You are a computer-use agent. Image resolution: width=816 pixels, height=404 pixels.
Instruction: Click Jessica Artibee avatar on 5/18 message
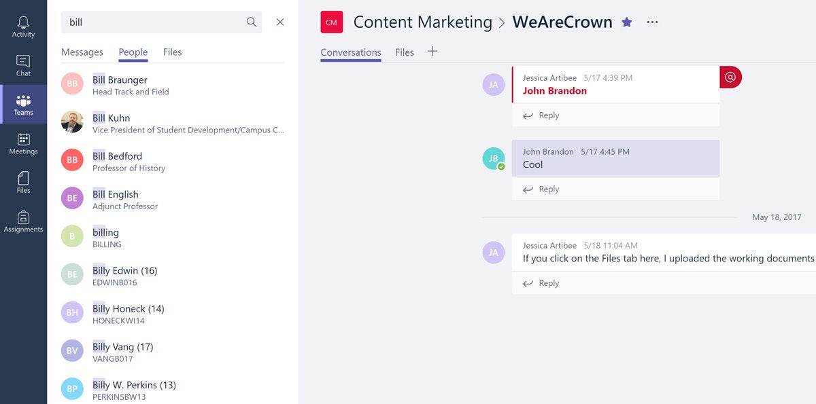494,252
